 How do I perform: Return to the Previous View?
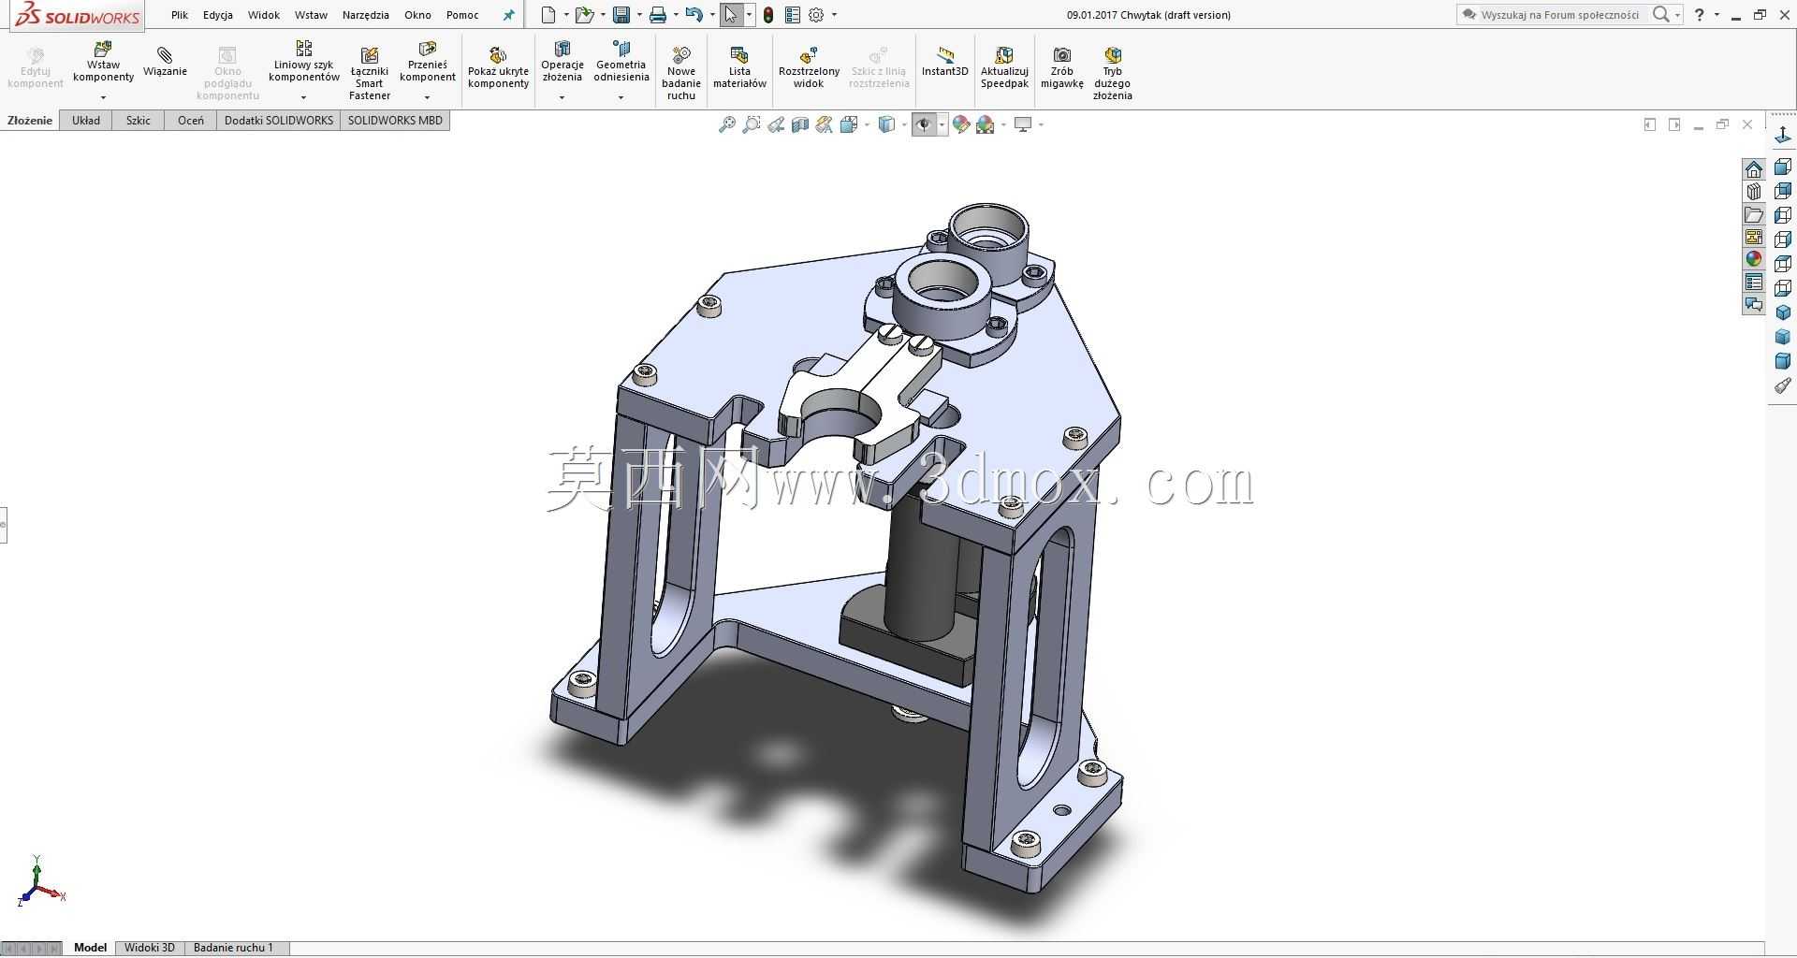click(x=776, y=124)
